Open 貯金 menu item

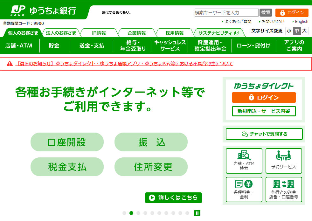[x=54, y=45]
